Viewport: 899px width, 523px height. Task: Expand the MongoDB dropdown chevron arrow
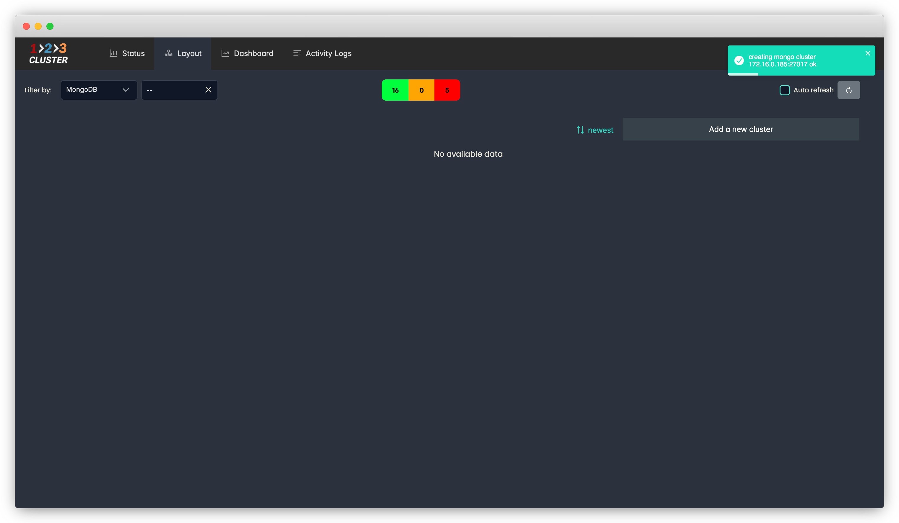126,90
